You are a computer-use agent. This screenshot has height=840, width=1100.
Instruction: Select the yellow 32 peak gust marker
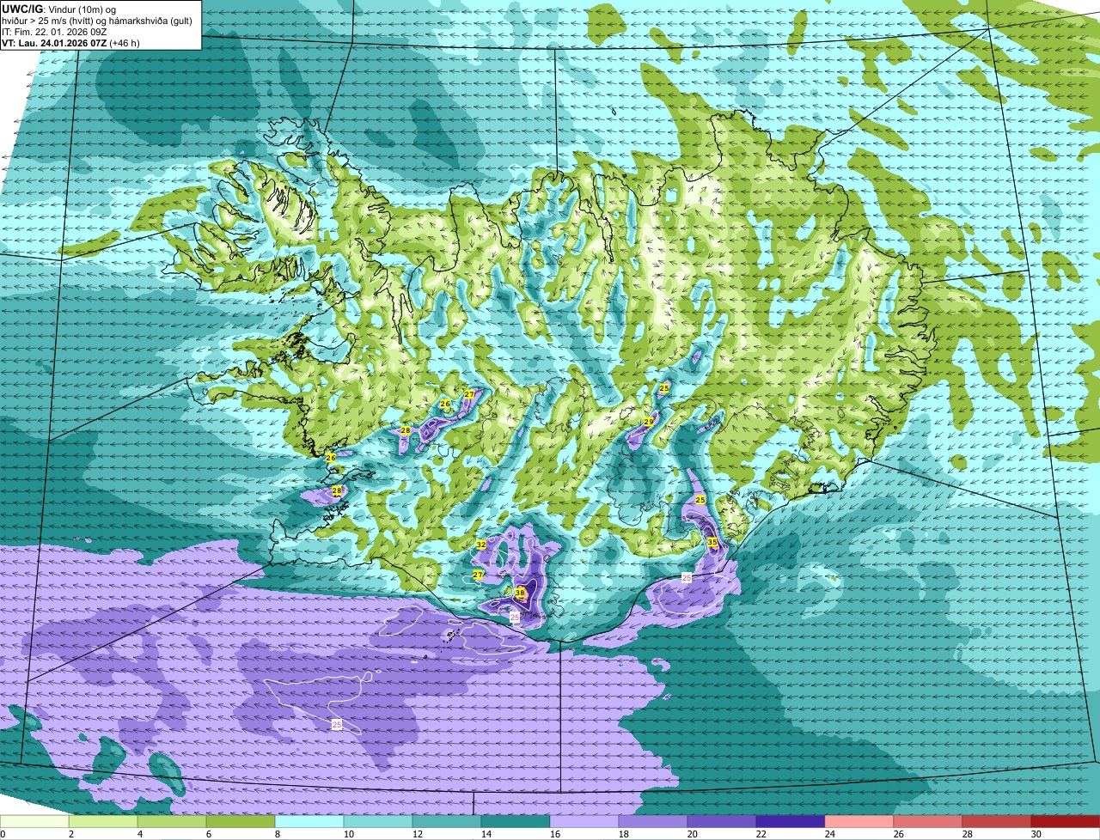[481, 545]
